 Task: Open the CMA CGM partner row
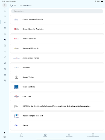[57, 97]
